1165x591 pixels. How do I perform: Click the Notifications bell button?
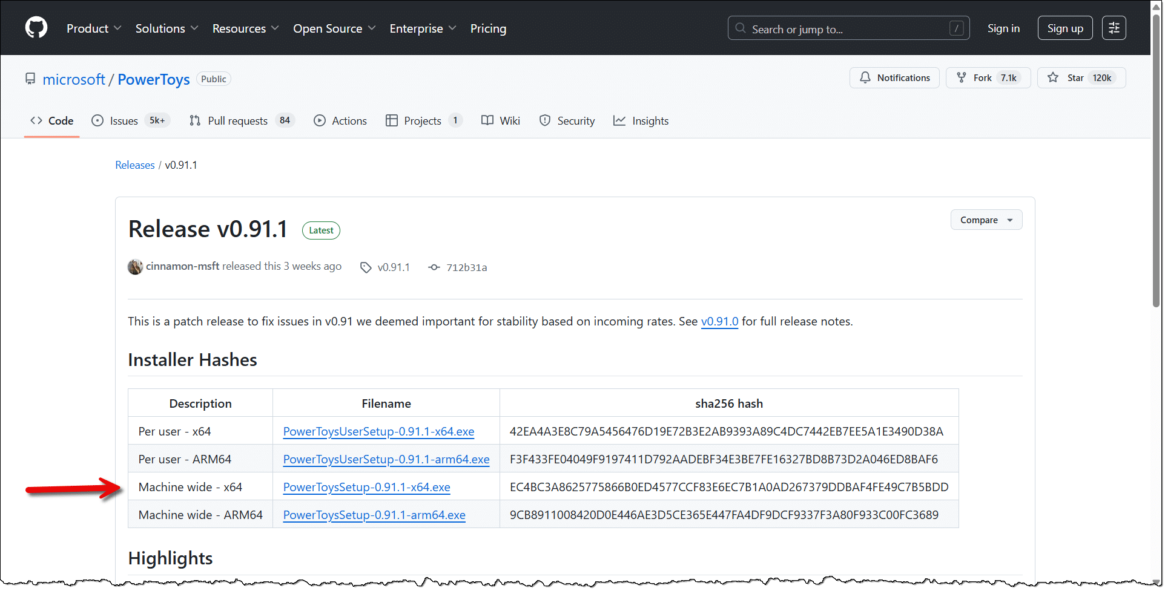(894, 78)
